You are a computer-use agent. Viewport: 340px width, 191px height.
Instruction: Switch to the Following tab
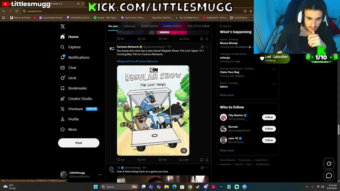tap(129, 26)
